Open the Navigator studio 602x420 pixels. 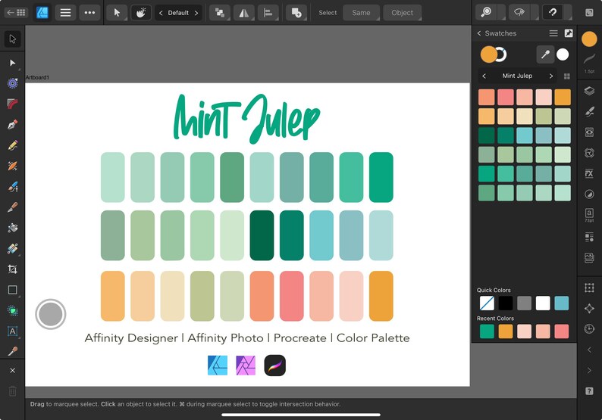click(589, 309)
